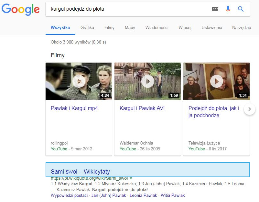
Task: Play the Pawlak i Kargul.mp4 video
Action: point(79,81)
